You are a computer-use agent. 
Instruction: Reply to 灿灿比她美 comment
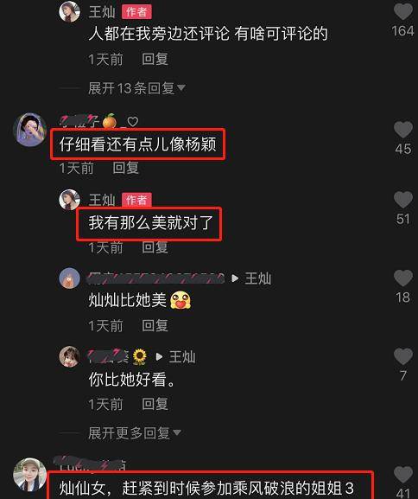tap(155, 325)
